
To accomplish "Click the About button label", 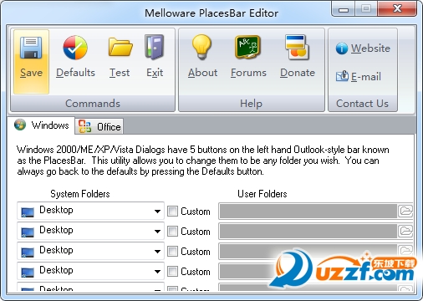I will click(202, 73).
